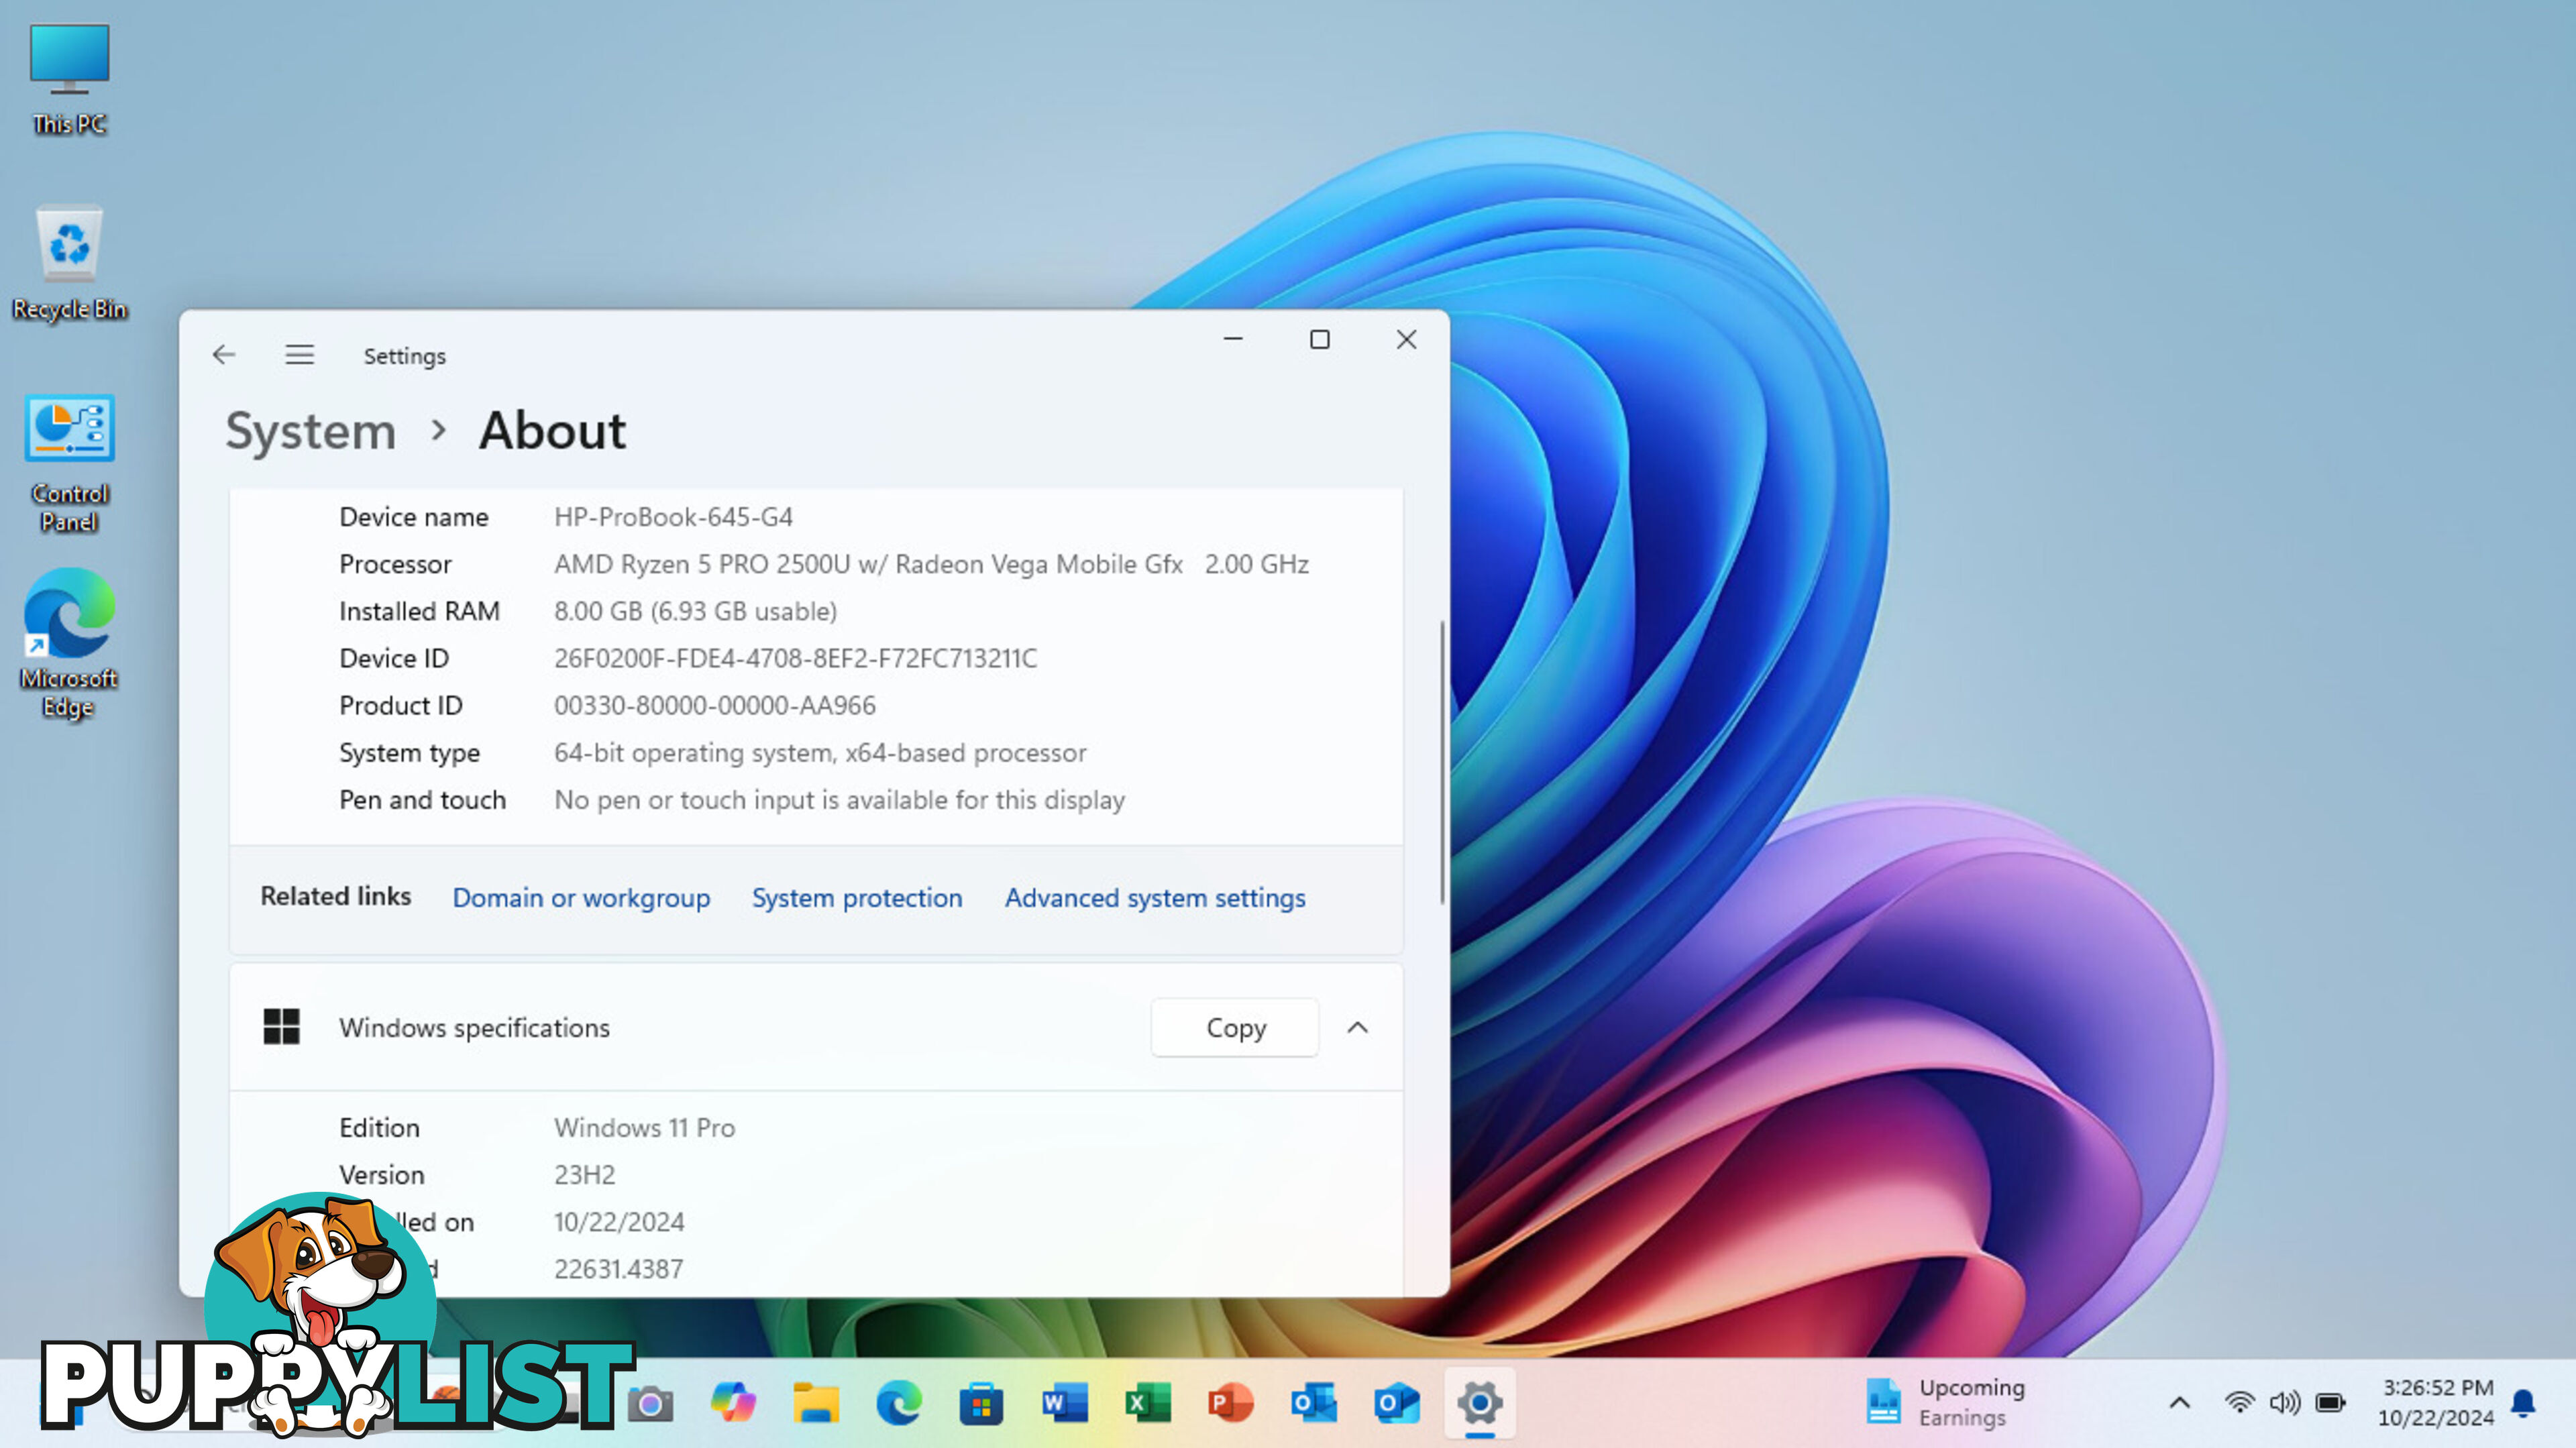Open Copilot from the taskbar
The height and width of the screenshot is (1448, 2576).
click(x=733, y=1403)
